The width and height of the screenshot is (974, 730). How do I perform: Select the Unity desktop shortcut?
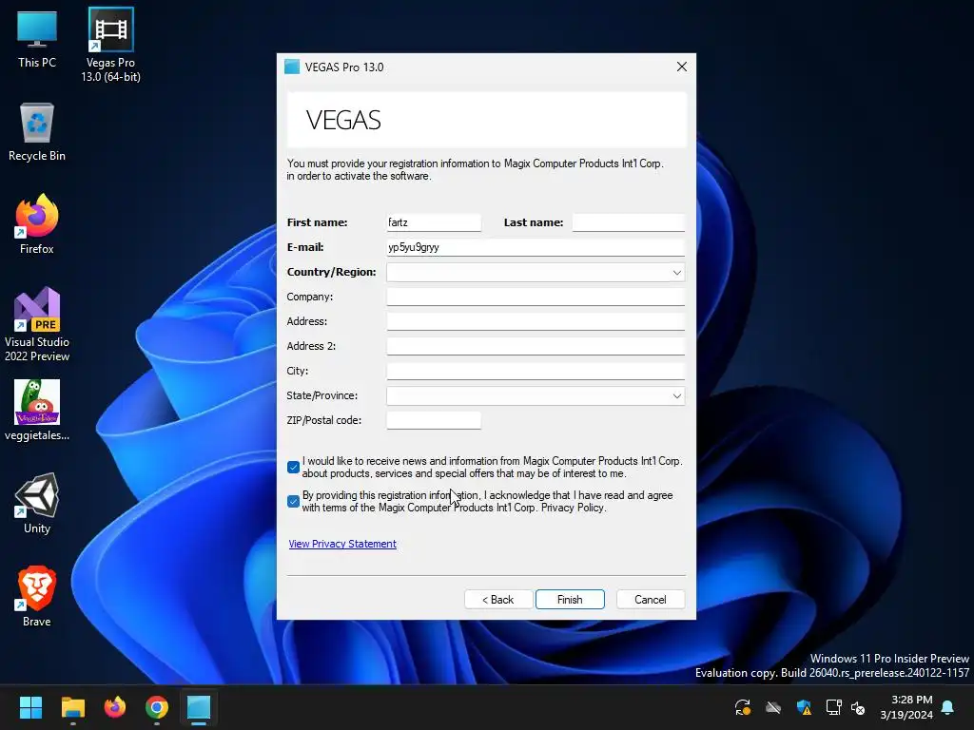37,504
